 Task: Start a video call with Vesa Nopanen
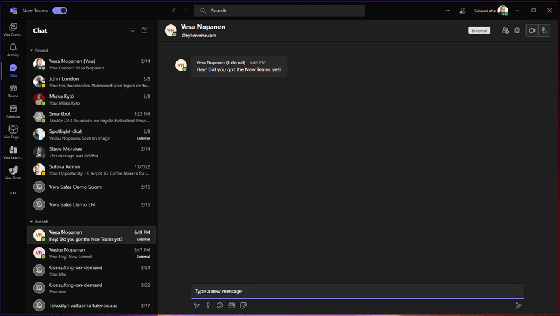(x=532, y=30)
